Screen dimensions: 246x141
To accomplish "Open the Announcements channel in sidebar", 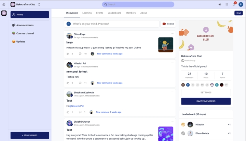I will [x=25, y=25].
